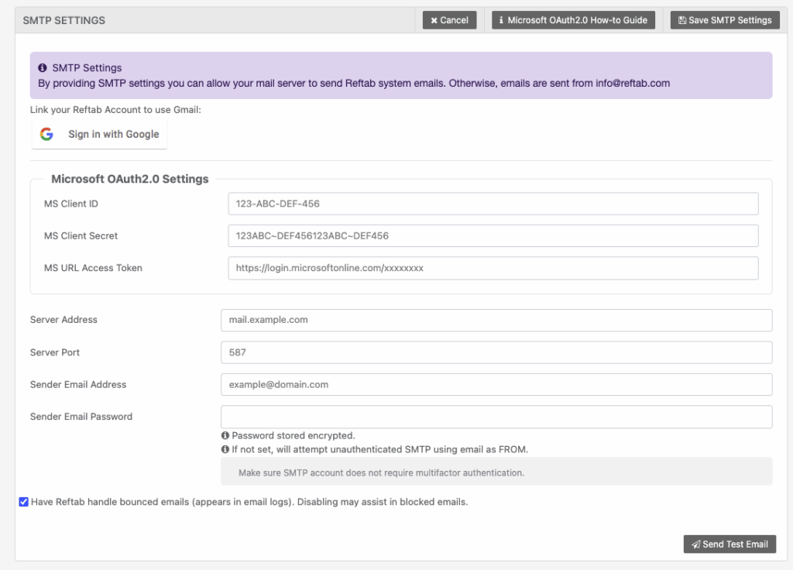Open the Microsoft OAuth2.0 How-to Guide

[573, 20]
